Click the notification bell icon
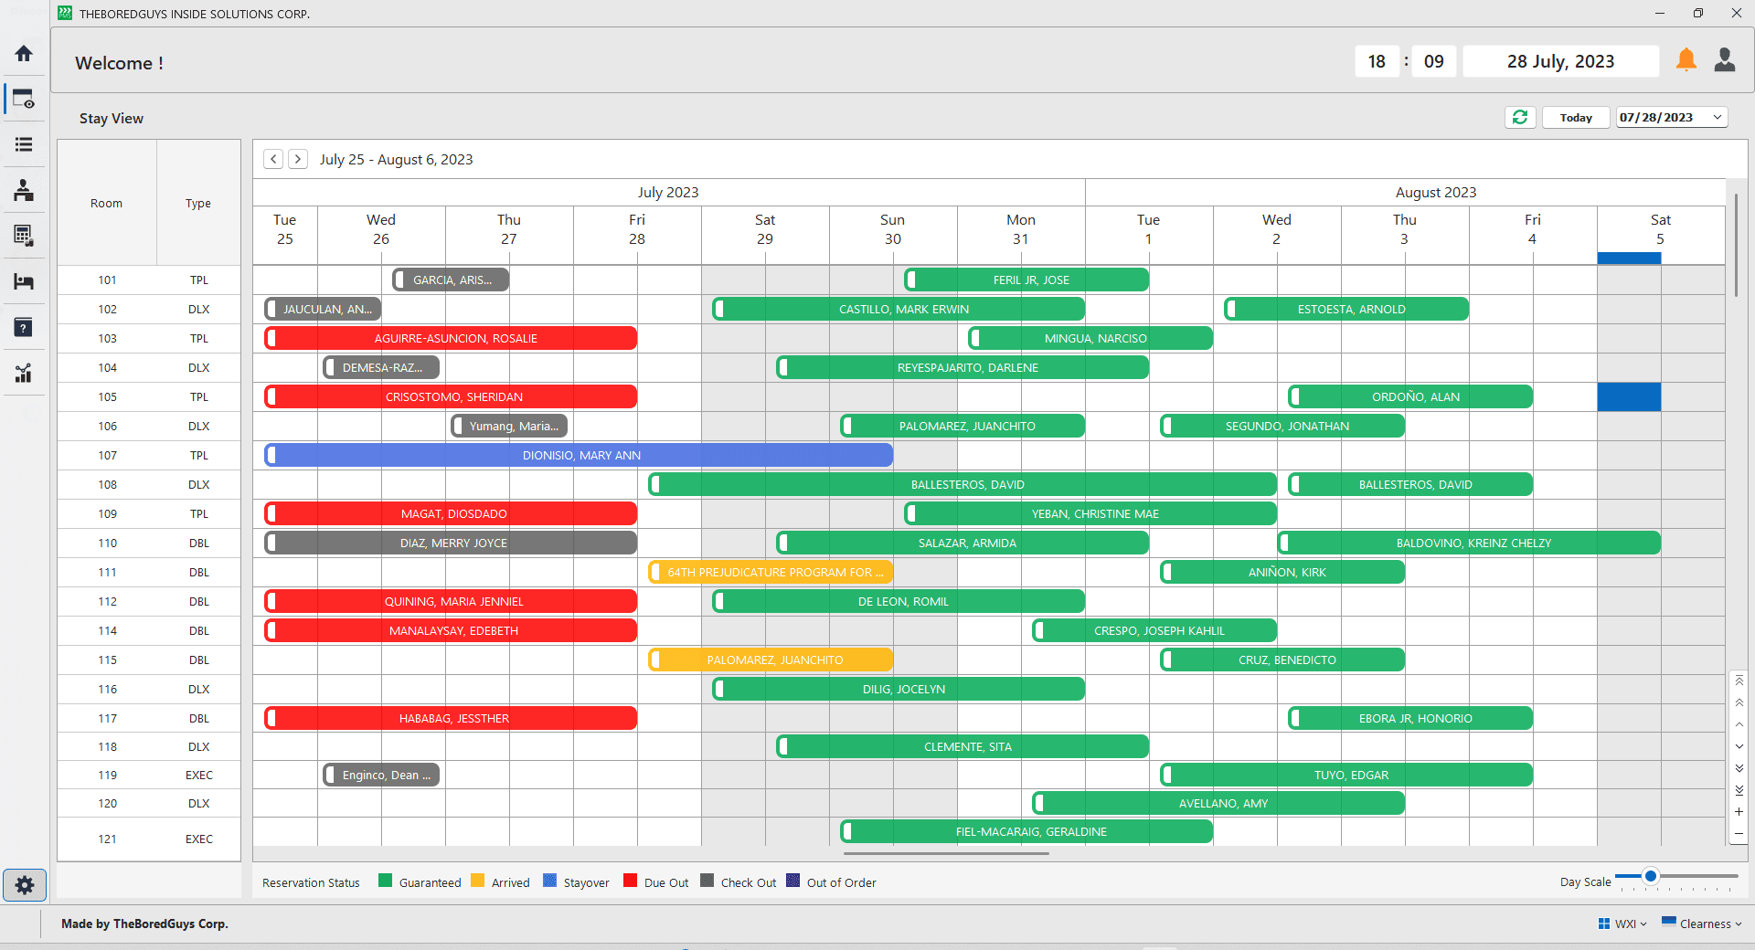The height and width of the screenshot is (950, 1755). click(x=1686, y=60)
